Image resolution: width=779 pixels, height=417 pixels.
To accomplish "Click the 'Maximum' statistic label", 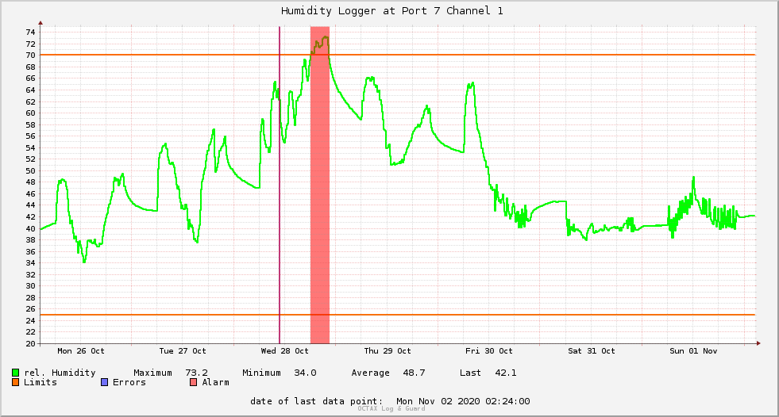I will (152, 373).
